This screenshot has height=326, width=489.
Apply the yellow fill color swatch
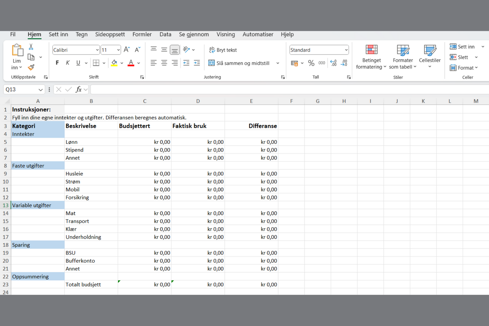pyautogui.click(x=114, y=63)
